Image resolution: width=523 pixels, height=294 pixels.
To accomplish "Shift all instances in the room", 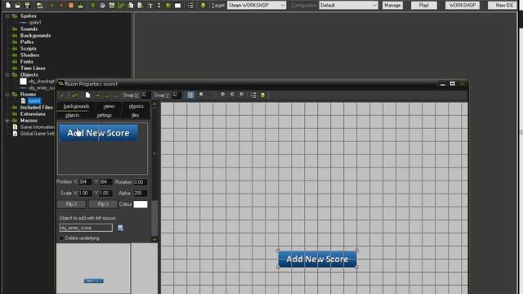I will (x=97, y=96).
